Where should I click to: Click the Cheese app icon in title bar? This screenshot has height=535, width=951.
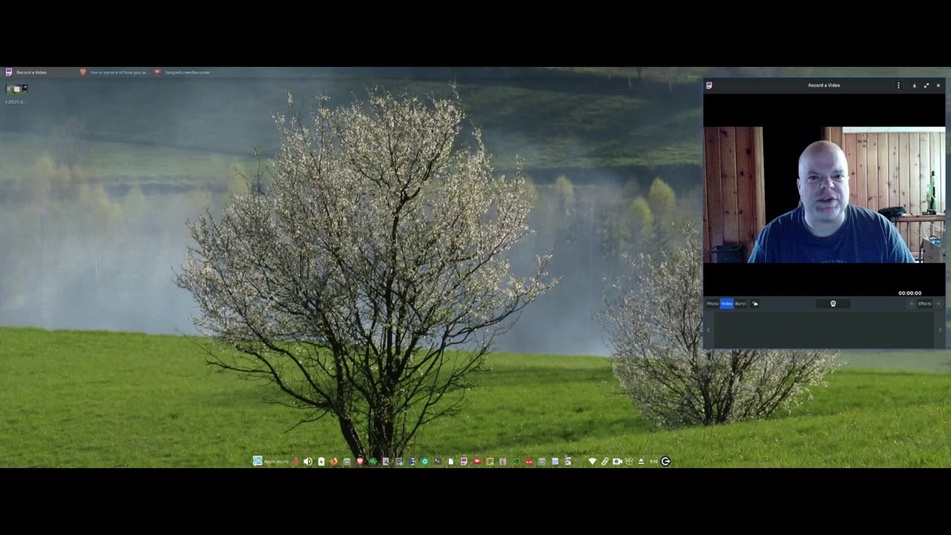pos(709,85)
